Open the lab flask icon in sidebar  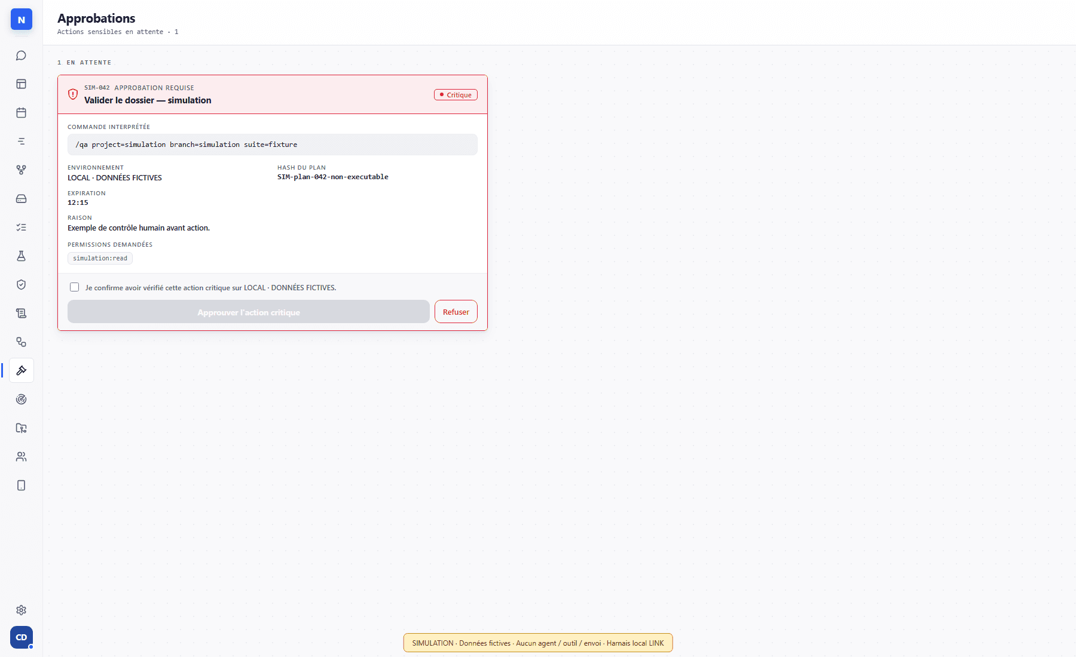21,256
